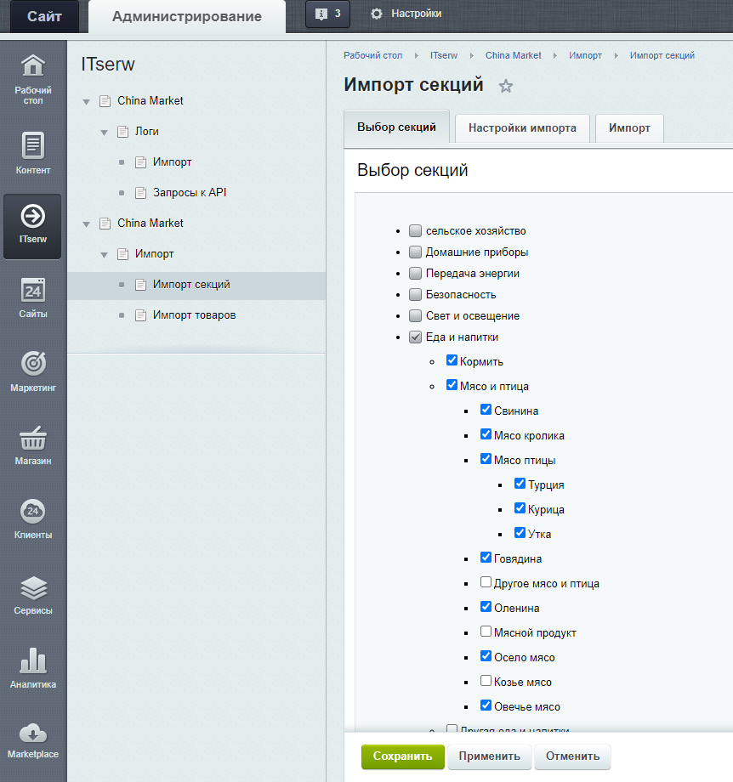Open the Магазин basket icon
The width and height of the screenshot is (733, 782).
pos(32,439)
